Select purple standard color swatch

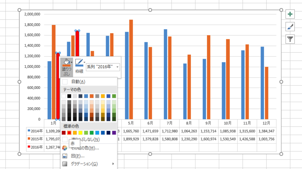[114, 133]
